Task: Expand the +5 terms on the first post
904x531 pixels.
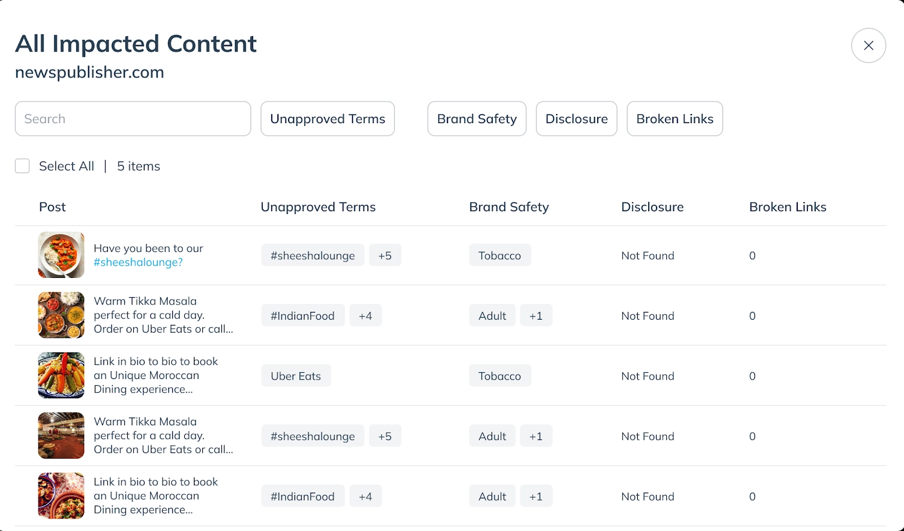Action: (x=385, y=255)
